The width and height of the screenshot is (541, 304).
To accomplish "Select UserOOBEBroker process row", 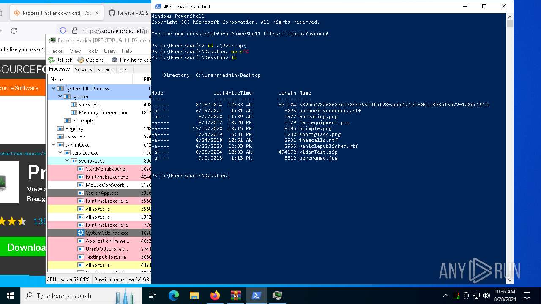I will [99, 249].
